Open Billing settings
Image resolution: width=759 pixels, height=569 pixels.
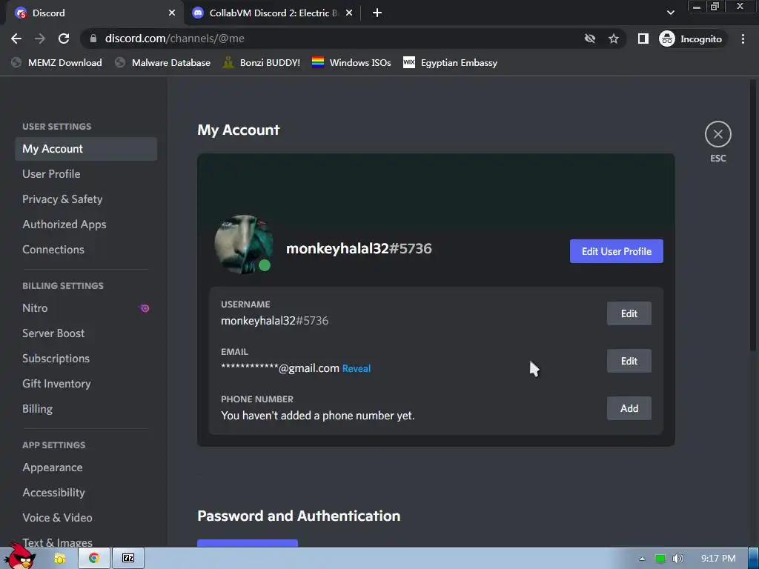(x=86, y=409)
